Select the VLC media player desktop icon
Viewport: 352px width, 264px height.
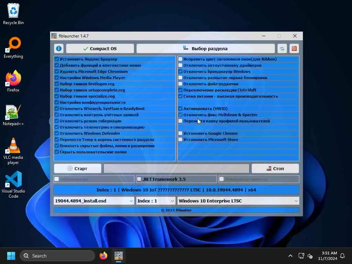coord(13,151)
